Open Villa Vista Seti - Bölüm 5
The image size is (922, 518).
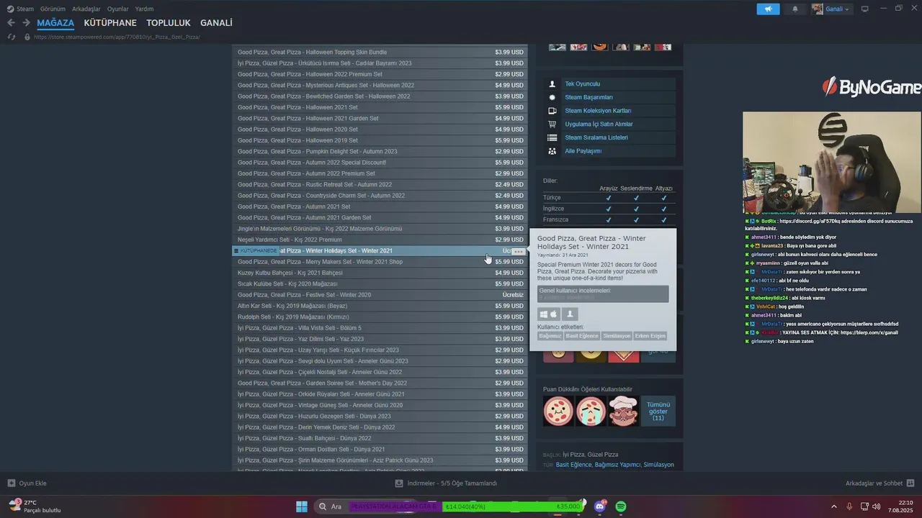[380, 328]
